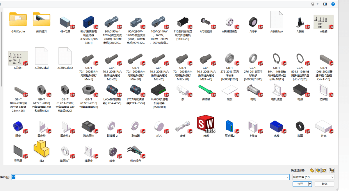This screenshot has width=349, height=191.
Task: Open the help question mark icon
Action: coord(333,4)
